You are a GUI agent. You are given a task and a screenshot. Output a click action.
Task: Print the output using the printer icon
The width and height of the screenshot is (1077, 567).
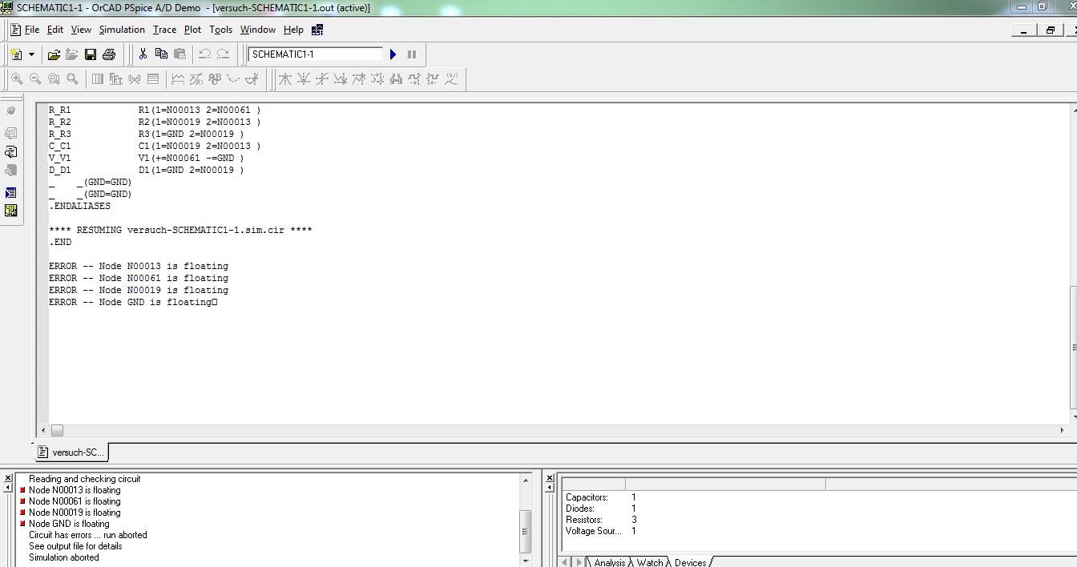pos(109,54)
